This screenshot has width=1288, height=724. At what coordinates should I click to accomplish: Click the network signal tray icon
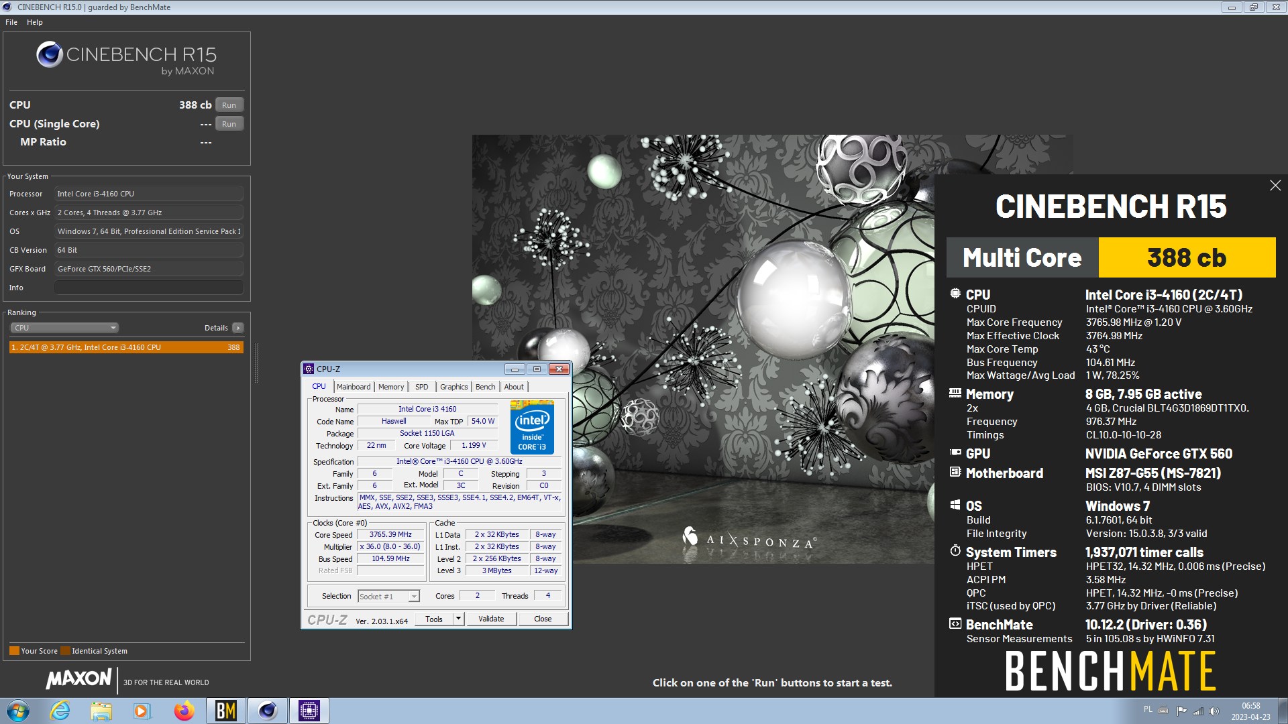[1198, 711]
